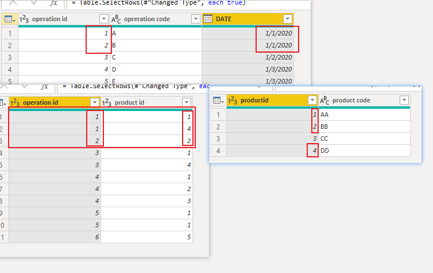Click text type icon of product code column
433x273 pixels.
tap(324, 101)
